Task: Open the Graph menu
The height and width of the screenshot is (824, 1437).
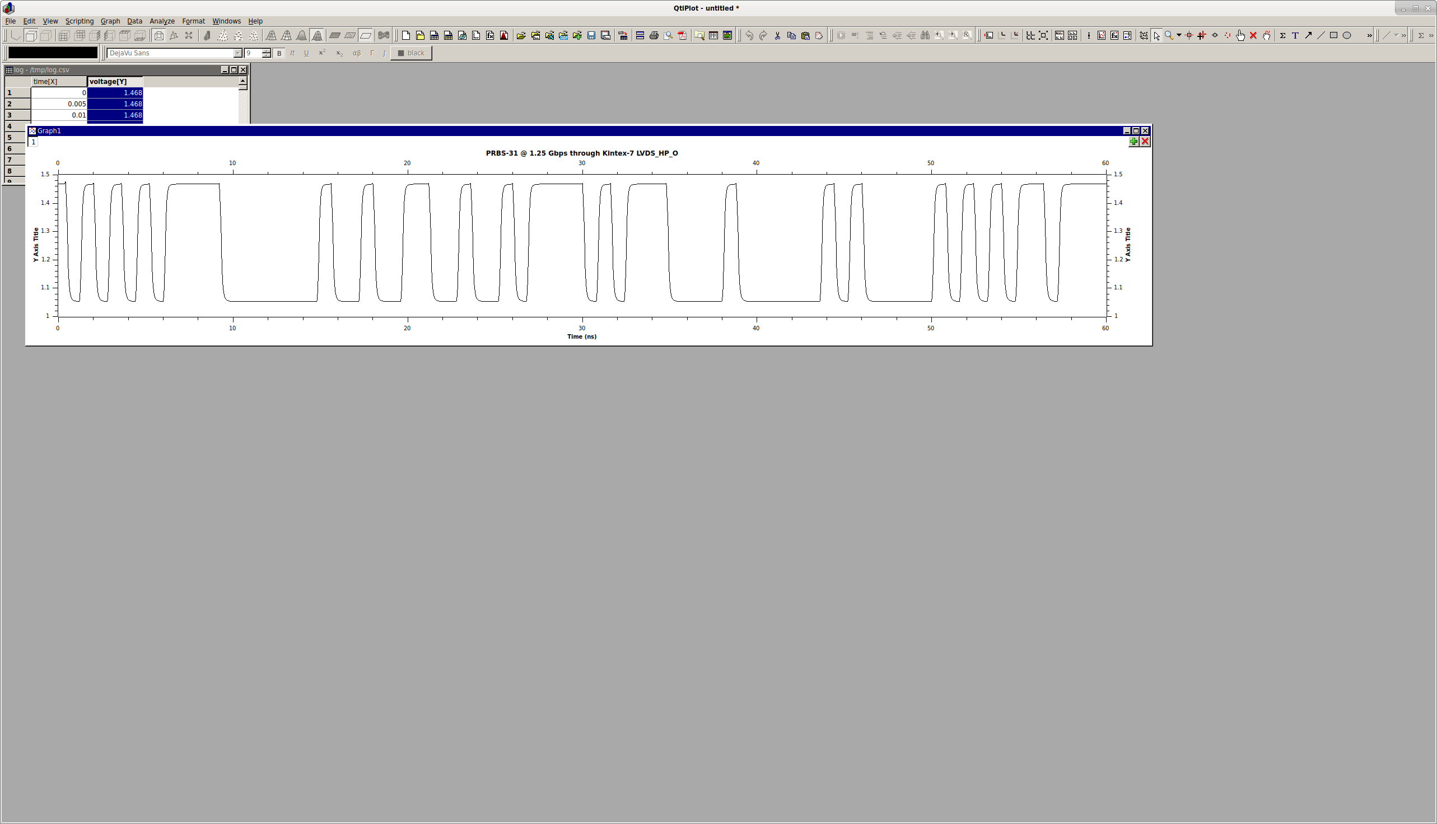Action: point(110,21)
